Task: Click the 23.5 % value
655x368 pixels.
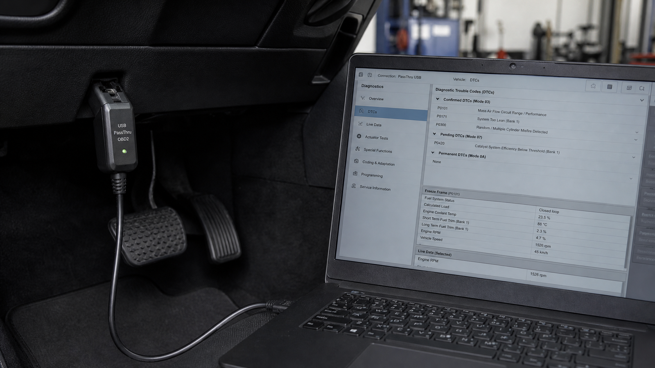Action: (x=544, y=218)
